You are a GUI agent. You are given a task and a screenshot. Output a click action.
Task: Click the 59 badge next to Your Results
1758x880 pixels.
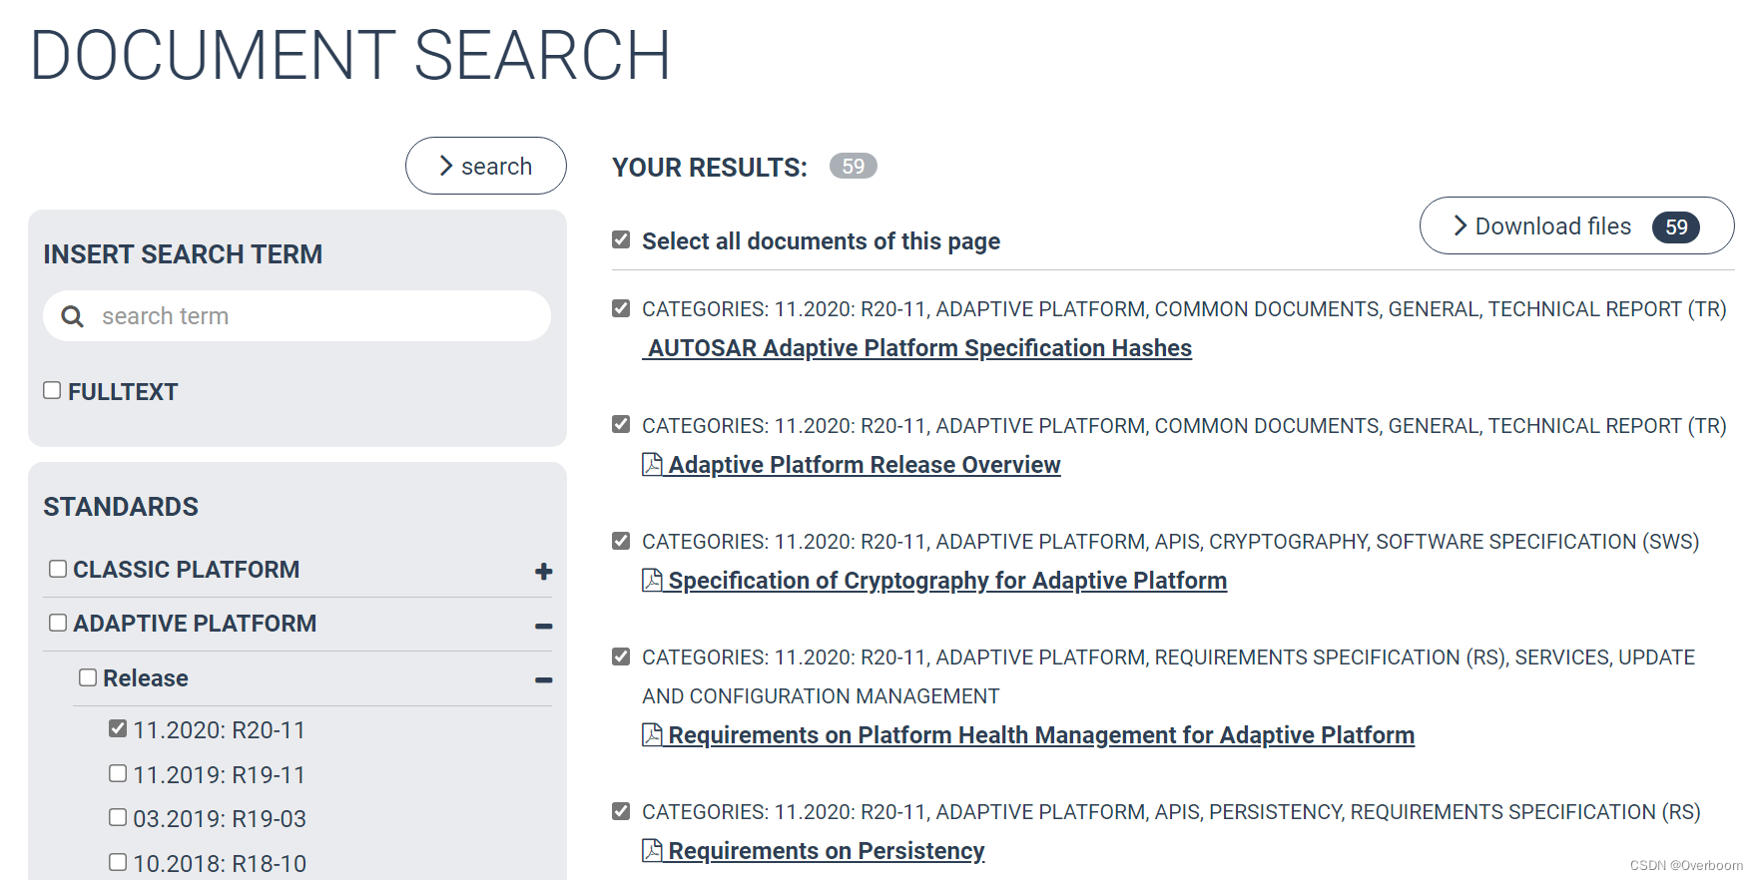(853, 167)
